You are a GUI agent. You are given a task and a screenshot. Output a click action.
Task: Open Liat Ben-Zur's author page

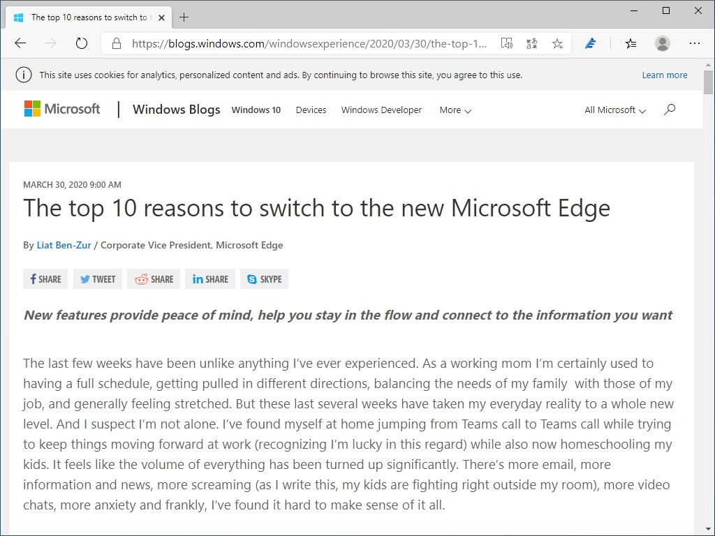tap(64, 245)
